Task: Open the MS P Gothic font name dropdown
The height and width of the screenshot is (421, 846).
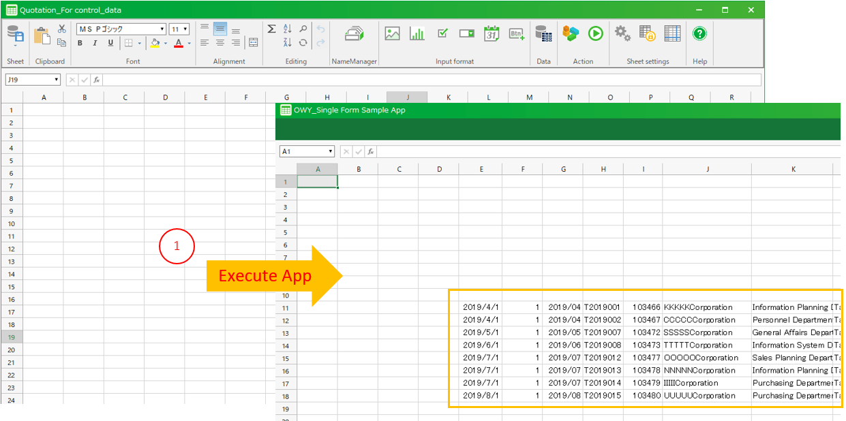Action: point(162,29)
